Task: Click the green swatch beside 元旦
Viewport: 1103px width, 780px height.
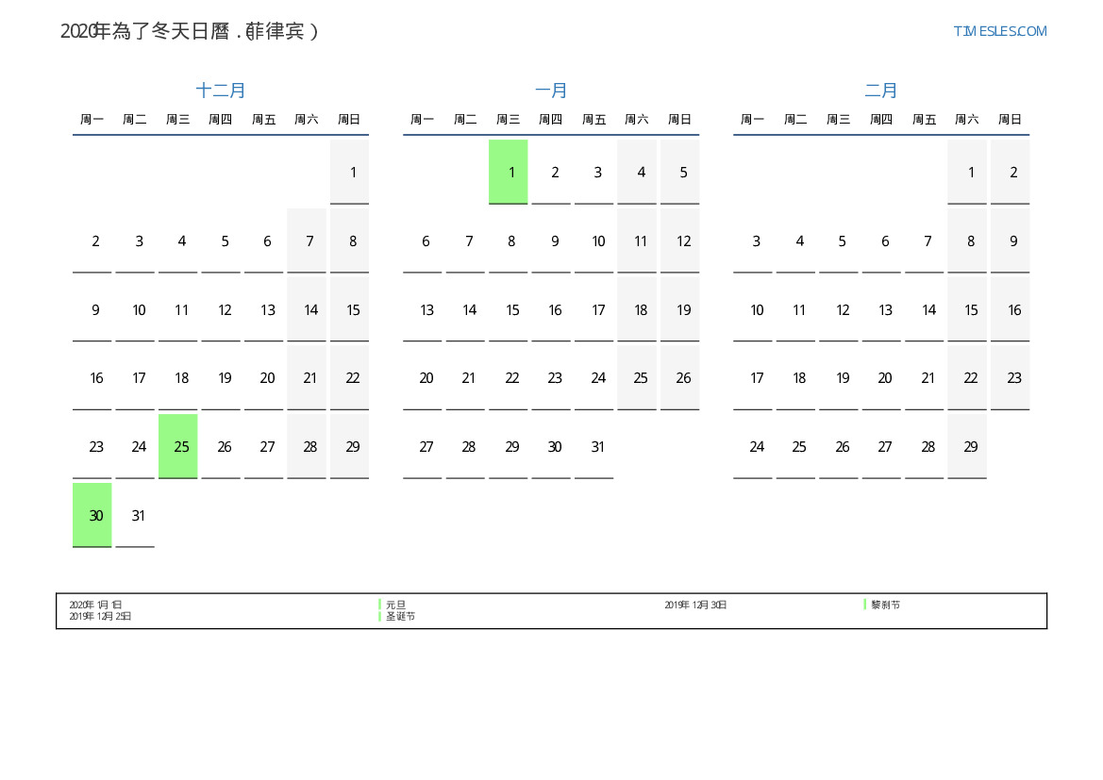Action: pos(379,605)
